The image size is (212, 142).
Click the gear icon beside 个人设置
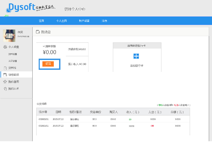pos(5,47)
